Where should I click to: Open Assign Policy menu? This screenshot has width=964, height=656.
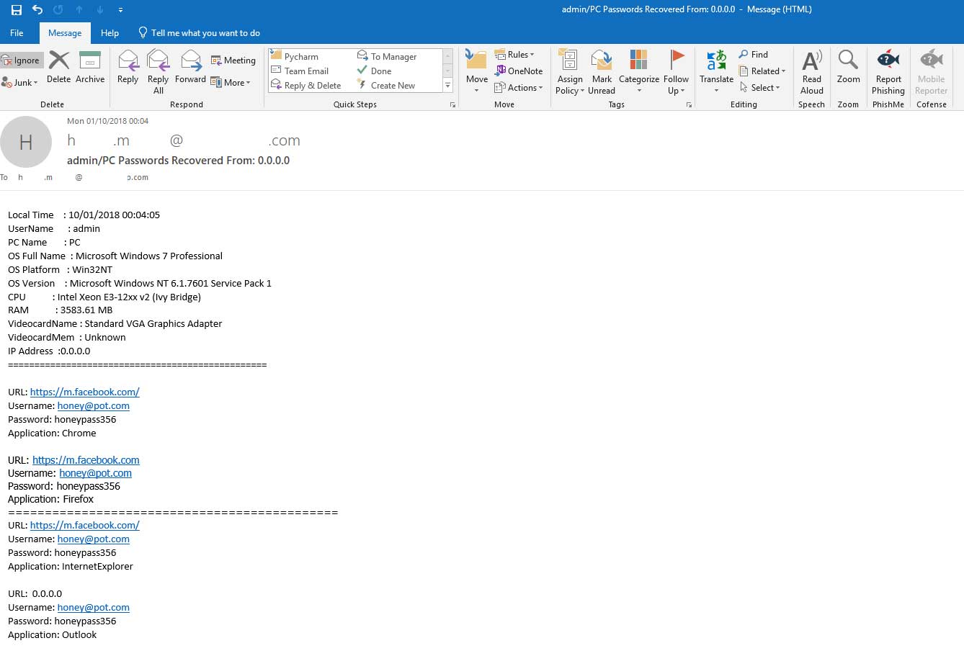point(569,72)
